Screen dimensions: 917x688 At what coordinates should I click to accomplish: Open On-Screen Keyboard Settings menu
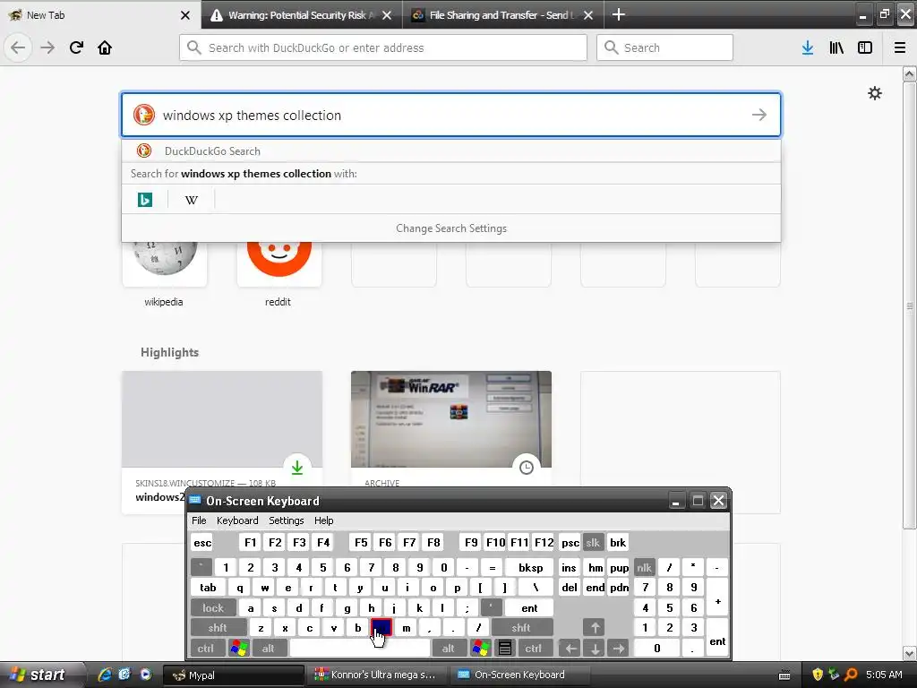(x=286, y=520)
